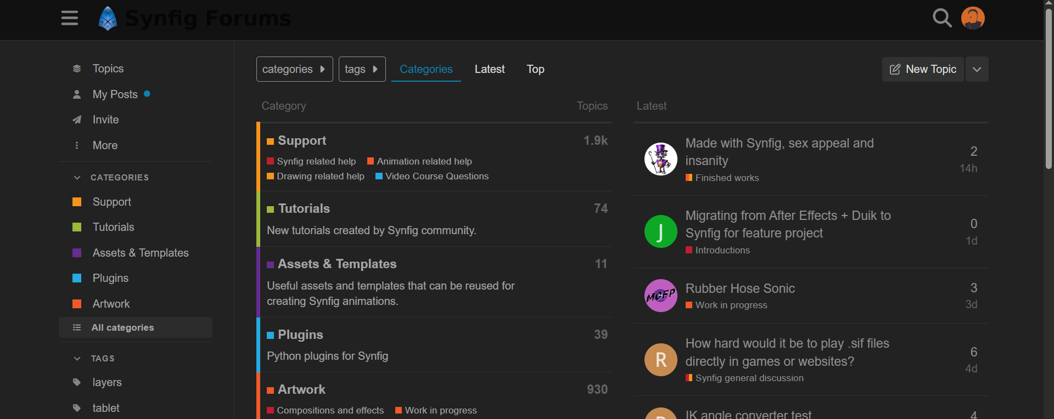
Task: Collapse the CATEGORIES sidebar section
Action: click(x=77, y=178)
